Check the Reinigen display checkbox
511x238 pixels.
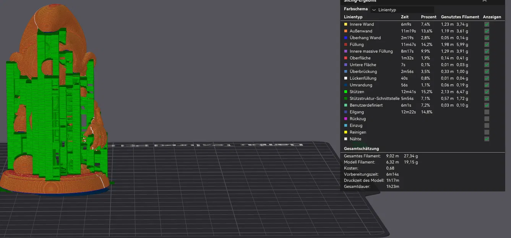(487, 132)
